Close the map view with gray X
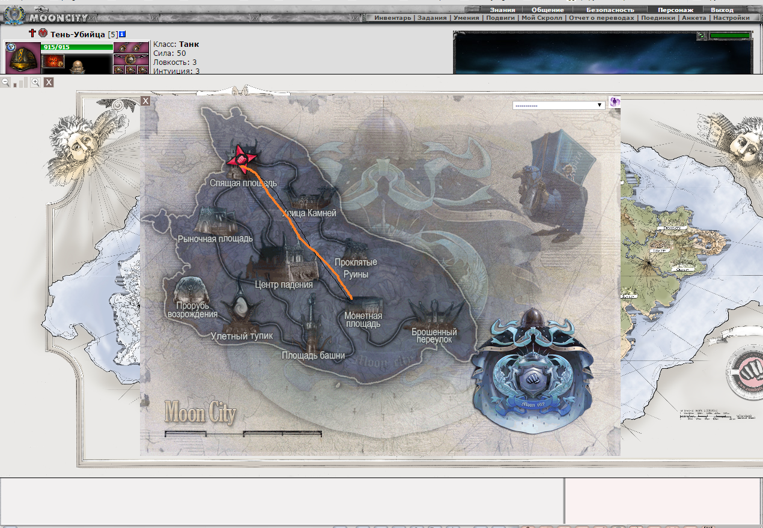This screenshot has width=763, height=528. coord(49,82)
